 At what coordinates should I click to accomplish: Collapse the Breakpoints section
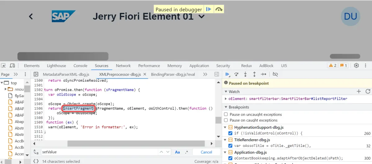tap(226, 107)
